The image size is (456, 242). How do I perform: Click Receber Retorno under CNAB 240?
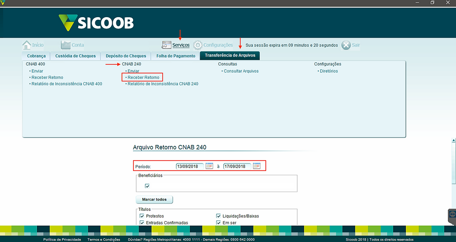coord(143,78)
